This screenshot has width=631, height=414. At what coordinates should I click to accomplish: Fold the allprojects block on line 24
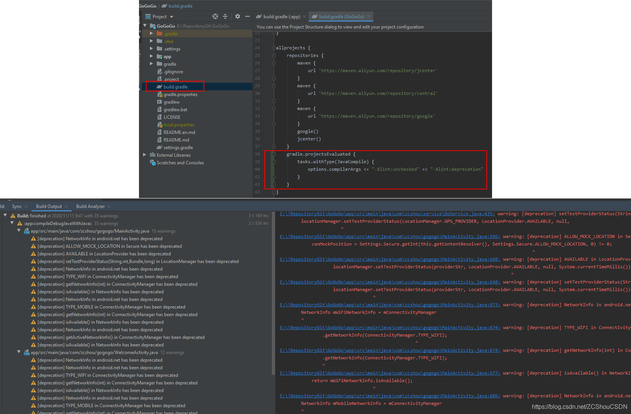[x=274, y=48]
